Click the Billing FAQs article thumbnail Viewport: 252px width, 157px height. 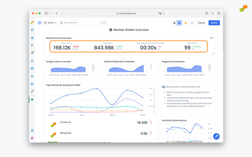coord(54,134)
